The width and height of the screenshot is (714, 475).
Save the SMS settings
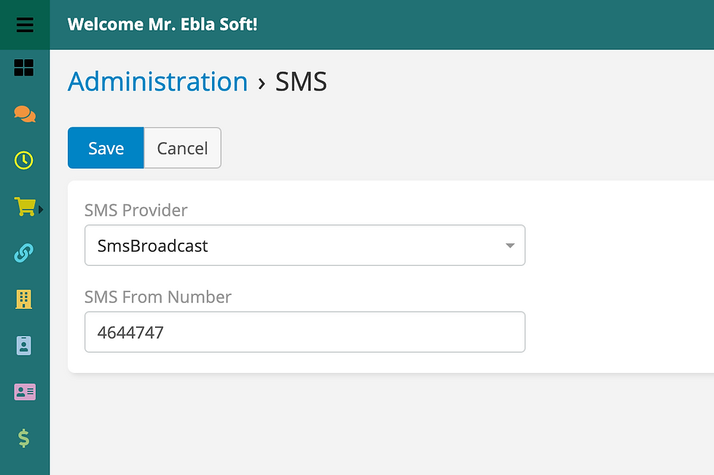click(x=105, y=147)
